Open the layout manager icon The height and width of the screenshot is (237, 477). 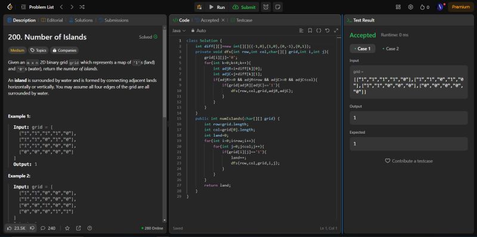pyautogui.click(x=398, y=7)
